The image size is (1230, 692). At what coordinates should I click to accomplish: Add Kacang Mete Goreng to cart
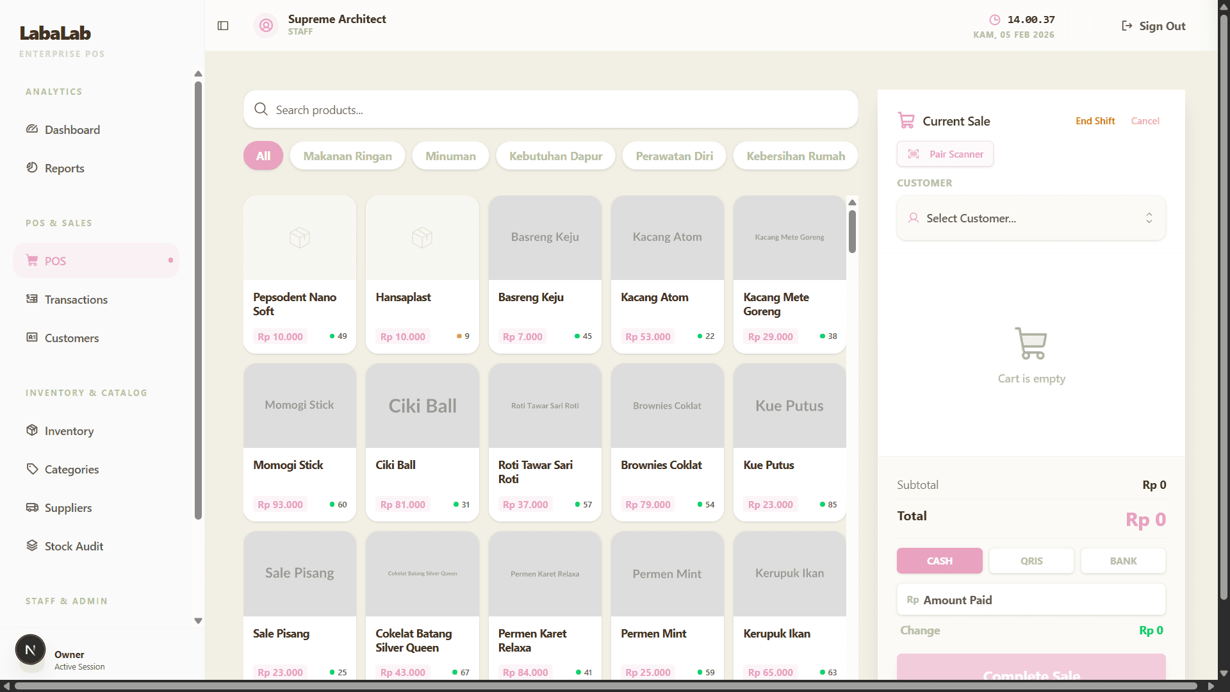(x=789, y=274)
